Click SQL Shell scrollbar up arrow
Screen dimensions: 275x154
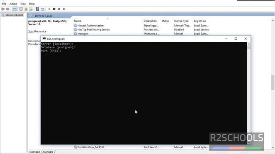(249, 44)
